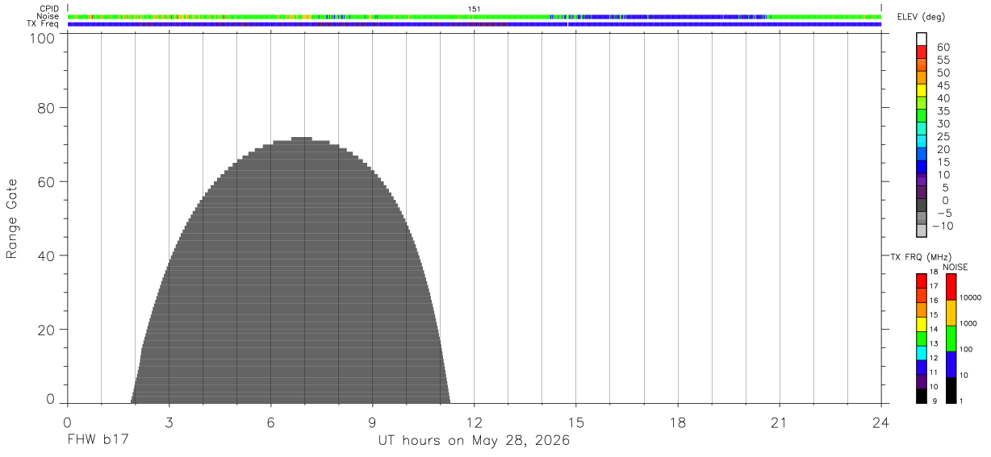The width and height of the screenshot is (991, 457).
Task: Click the yellow ELEV swatch between 40 and 45
Action: pyautogui.click(x=922, y=90)
